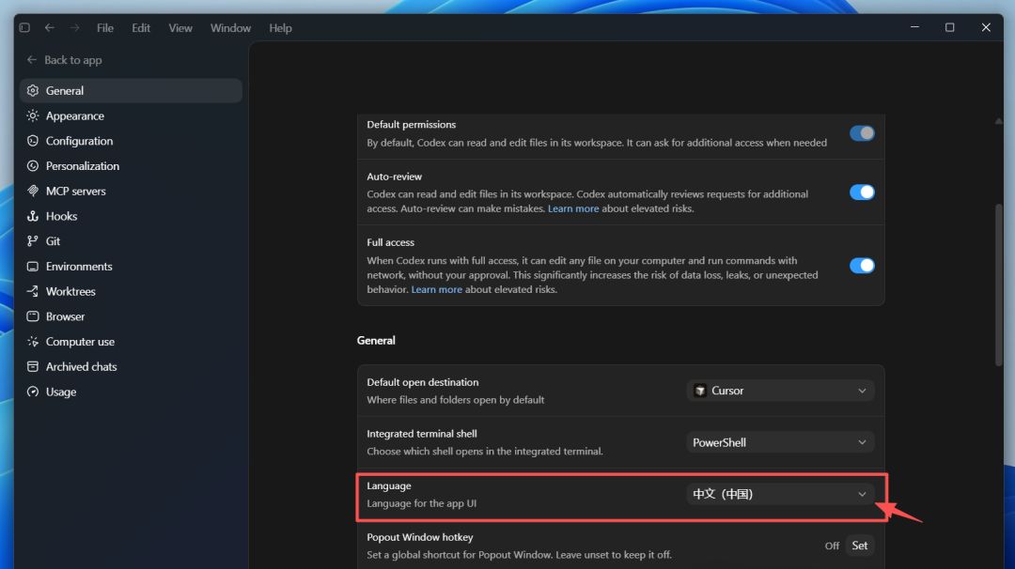Screen dimensions: 1015x569
Task: Click the Worktrees icon
Action: coord(33,292)
